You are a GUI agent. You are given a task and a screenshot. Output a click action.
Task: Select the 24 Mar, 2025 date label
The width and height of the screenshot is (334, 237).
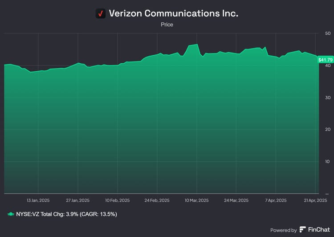(x=236, y=200)
